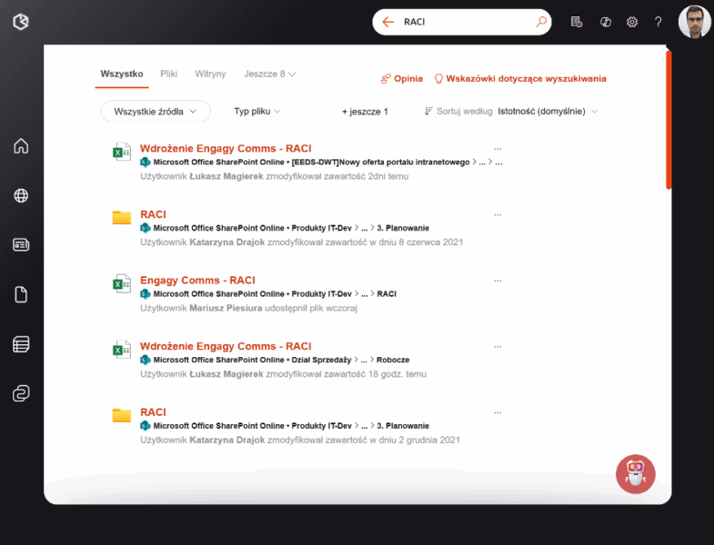Open the user profile avatar

[694, 22]
